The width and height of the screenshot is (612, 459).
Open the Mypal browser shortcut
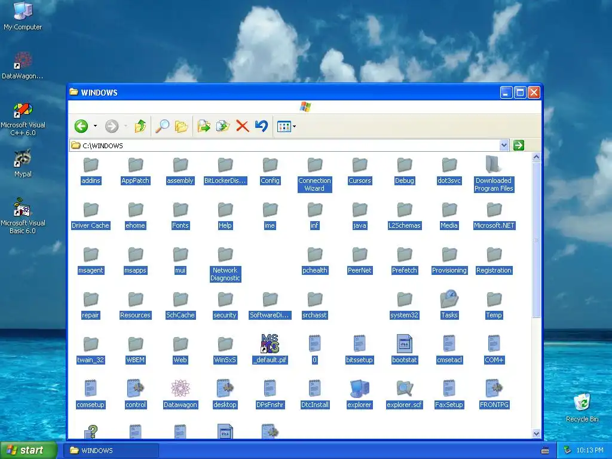[x=23, y=163]
